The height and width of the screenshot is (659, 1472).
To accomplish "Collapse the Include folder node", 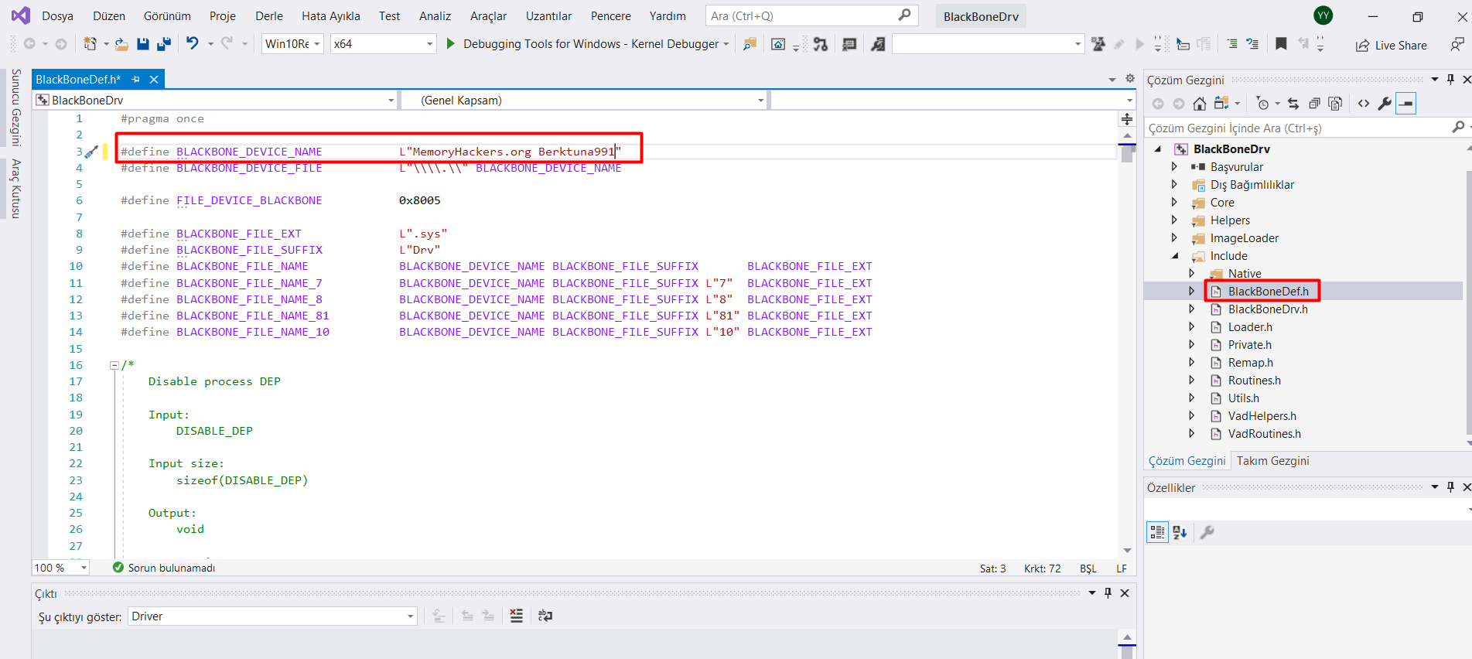I will click(x=1175, y=256).
